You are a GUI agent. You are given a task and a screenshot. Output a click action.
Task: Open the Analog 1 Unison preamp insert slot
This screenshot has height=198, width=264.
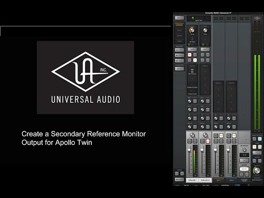point(192,39)
